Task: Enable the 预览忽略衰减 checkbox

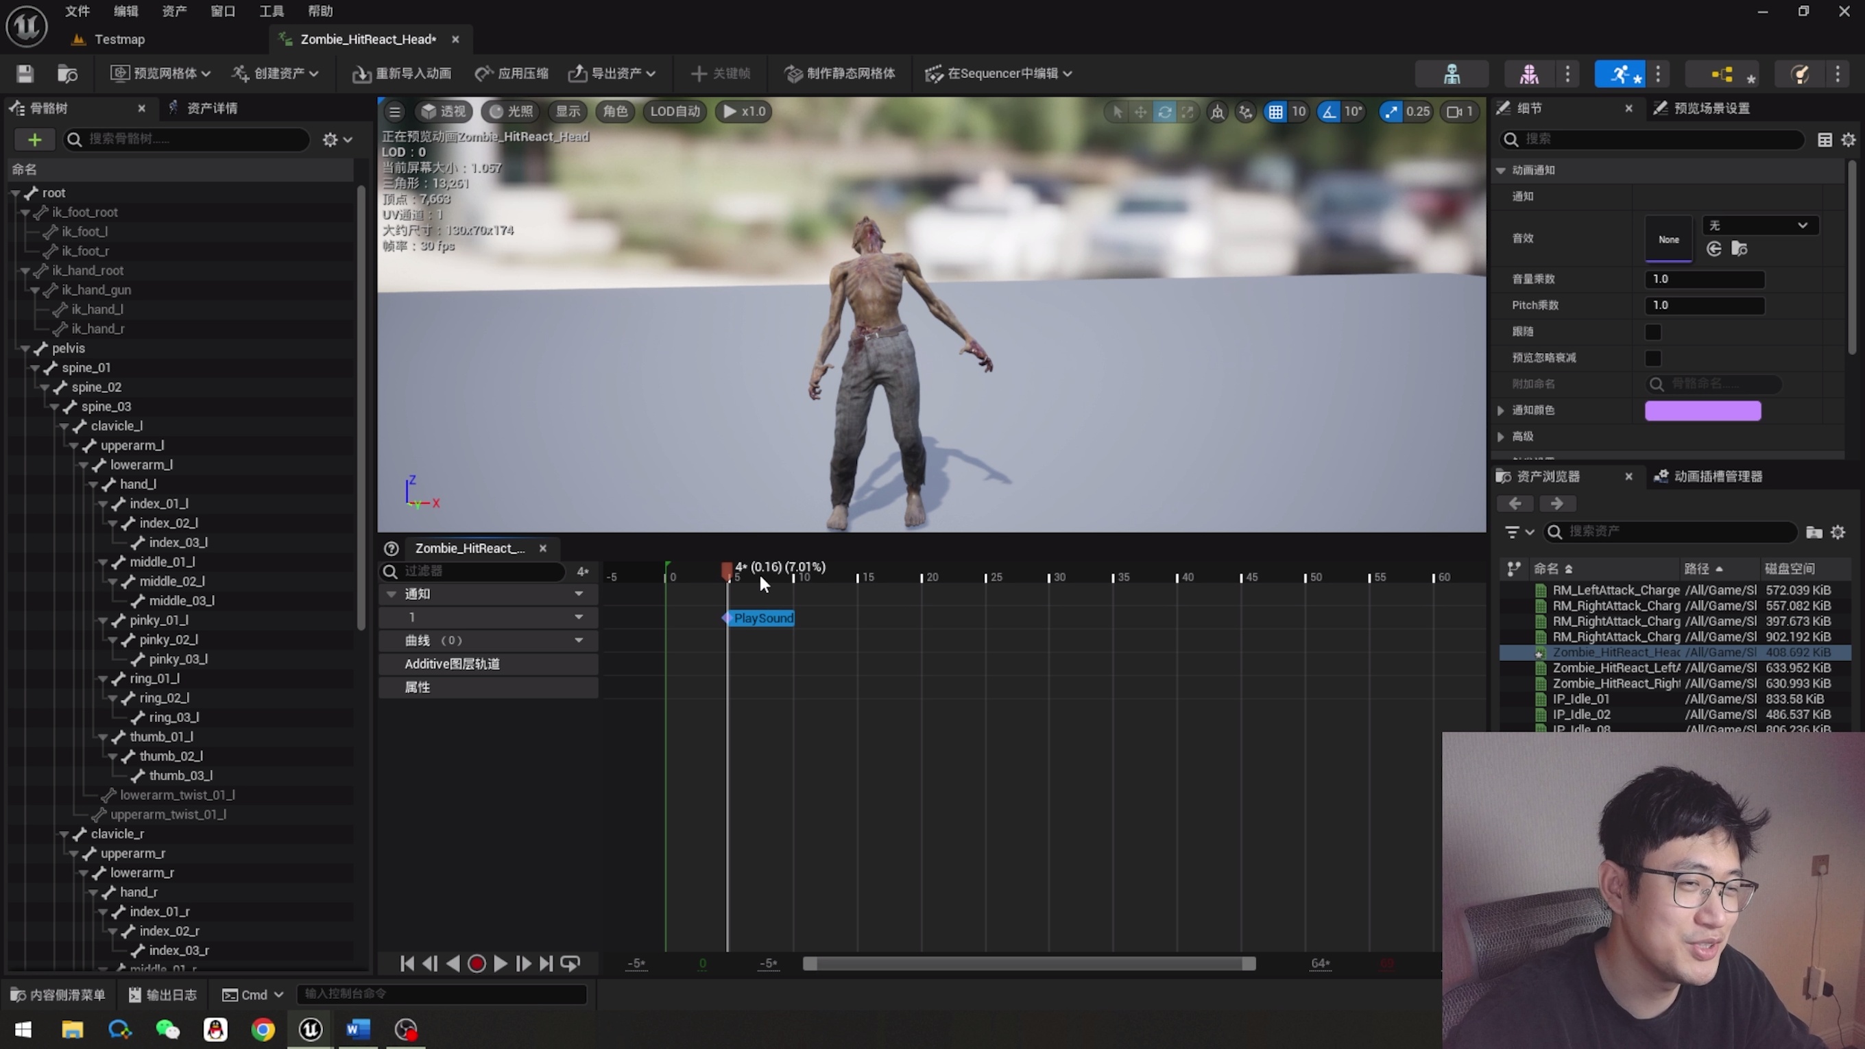Action: (1653, 358)
